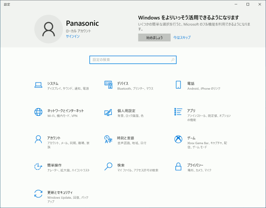Close the 設定 window
The height and width of the screenshot is (208, 266).
[260, 4]
